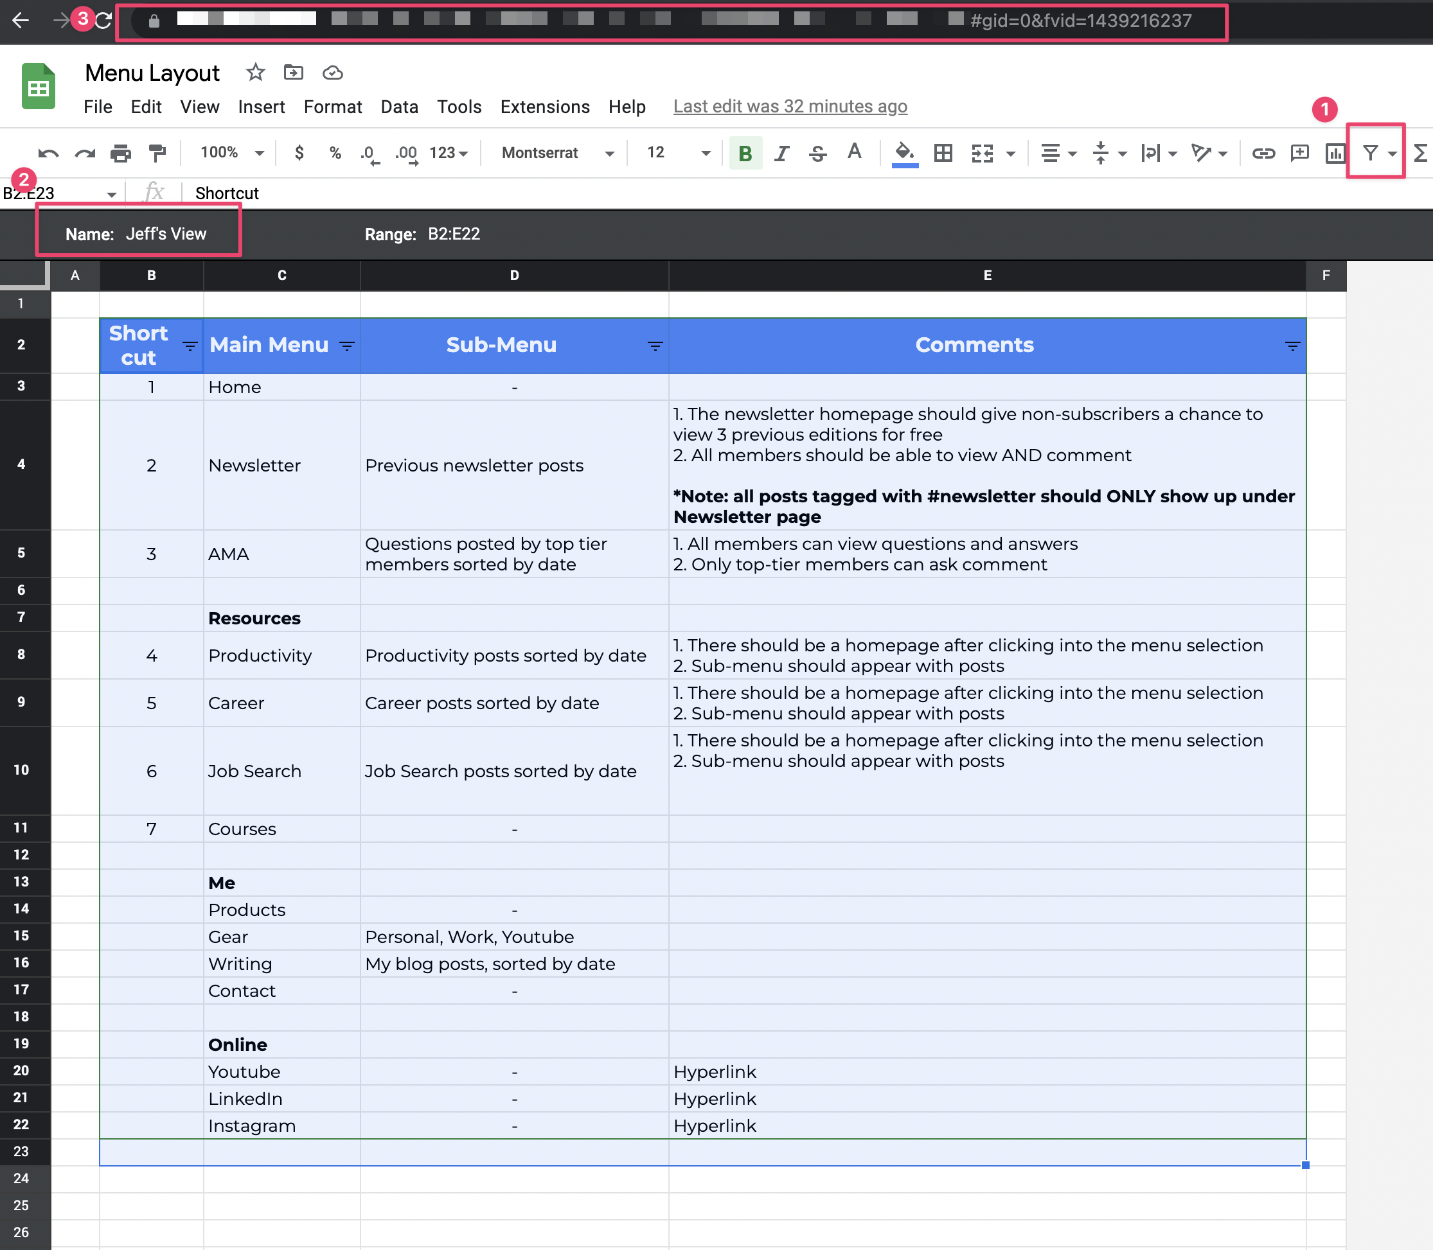
Task: Open font size 12 dropdown
Action: point(679,153)
